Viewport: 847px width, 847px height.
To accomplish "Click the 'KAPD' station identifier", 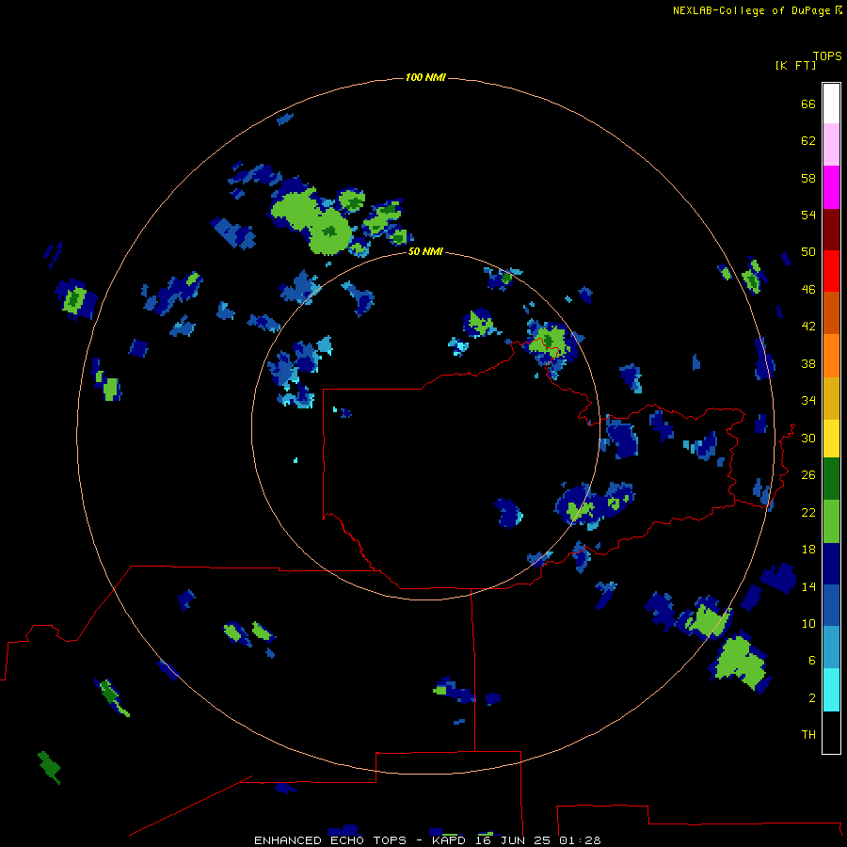I will [x=448, y=840].
